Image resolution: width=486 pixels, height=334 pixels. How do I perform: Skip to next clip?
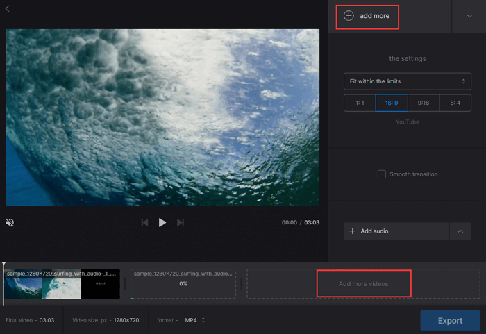181,223
